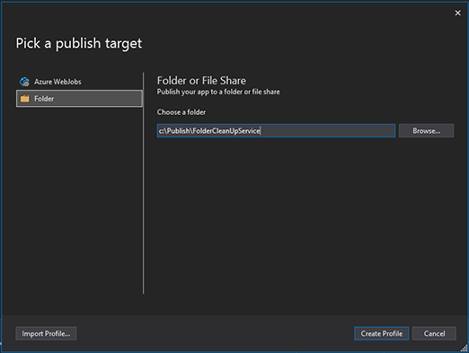Click the Create Profile button
469x353 pixels.
point(381,333)
